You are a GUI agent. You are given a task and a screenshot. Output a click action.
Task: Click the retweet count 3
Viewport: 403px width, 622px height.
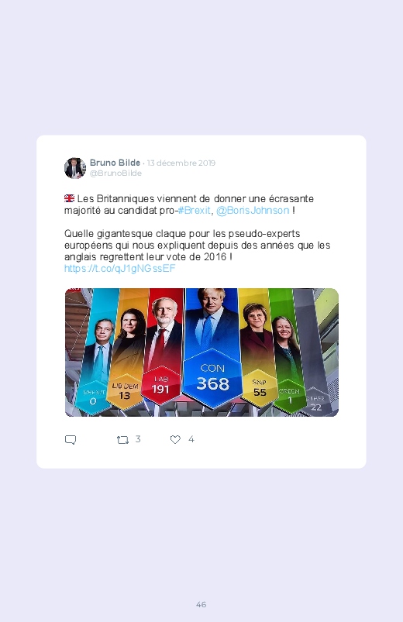138,438
